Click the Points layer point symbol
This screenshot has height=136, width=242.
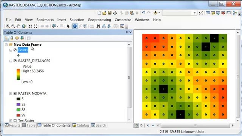coord(19,56)
